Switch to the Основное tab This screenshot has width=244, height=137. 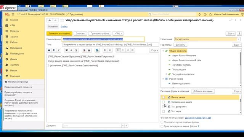coord(53,27)
